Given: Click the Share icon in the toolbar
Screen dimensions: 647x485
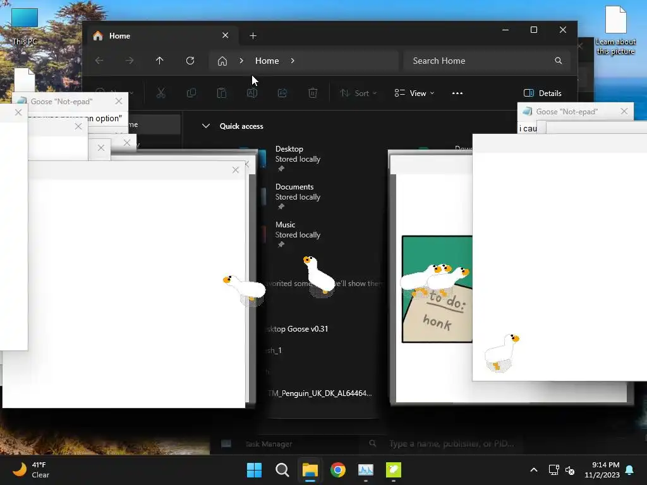Looking at the screenshot, I should [282, 93].
